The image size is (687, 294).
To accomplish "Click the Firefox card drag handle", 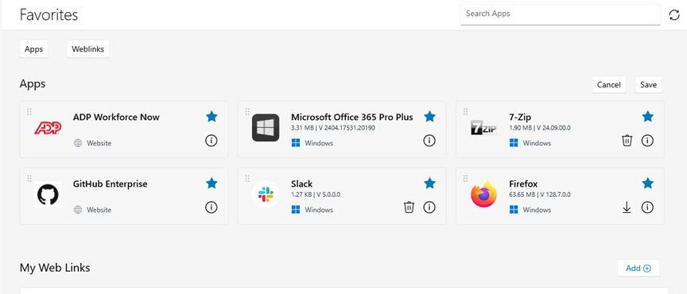I will click(465, 178).
